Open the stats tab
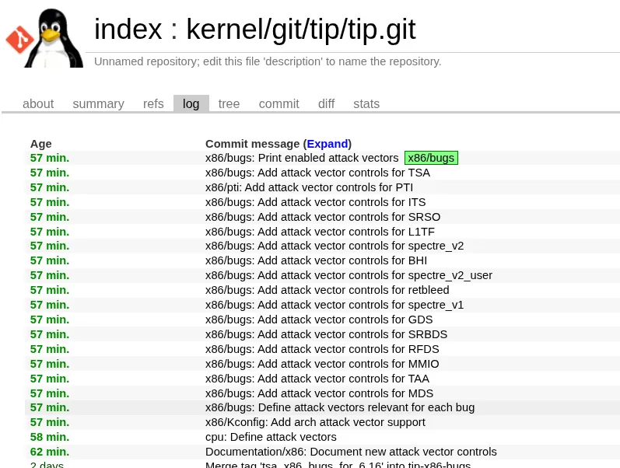 [x=366, y=104]
